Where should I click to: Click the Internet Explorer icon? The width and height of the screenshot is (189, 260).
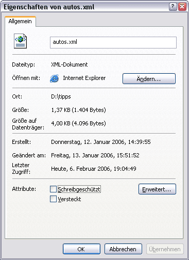[x=54, y=78]
